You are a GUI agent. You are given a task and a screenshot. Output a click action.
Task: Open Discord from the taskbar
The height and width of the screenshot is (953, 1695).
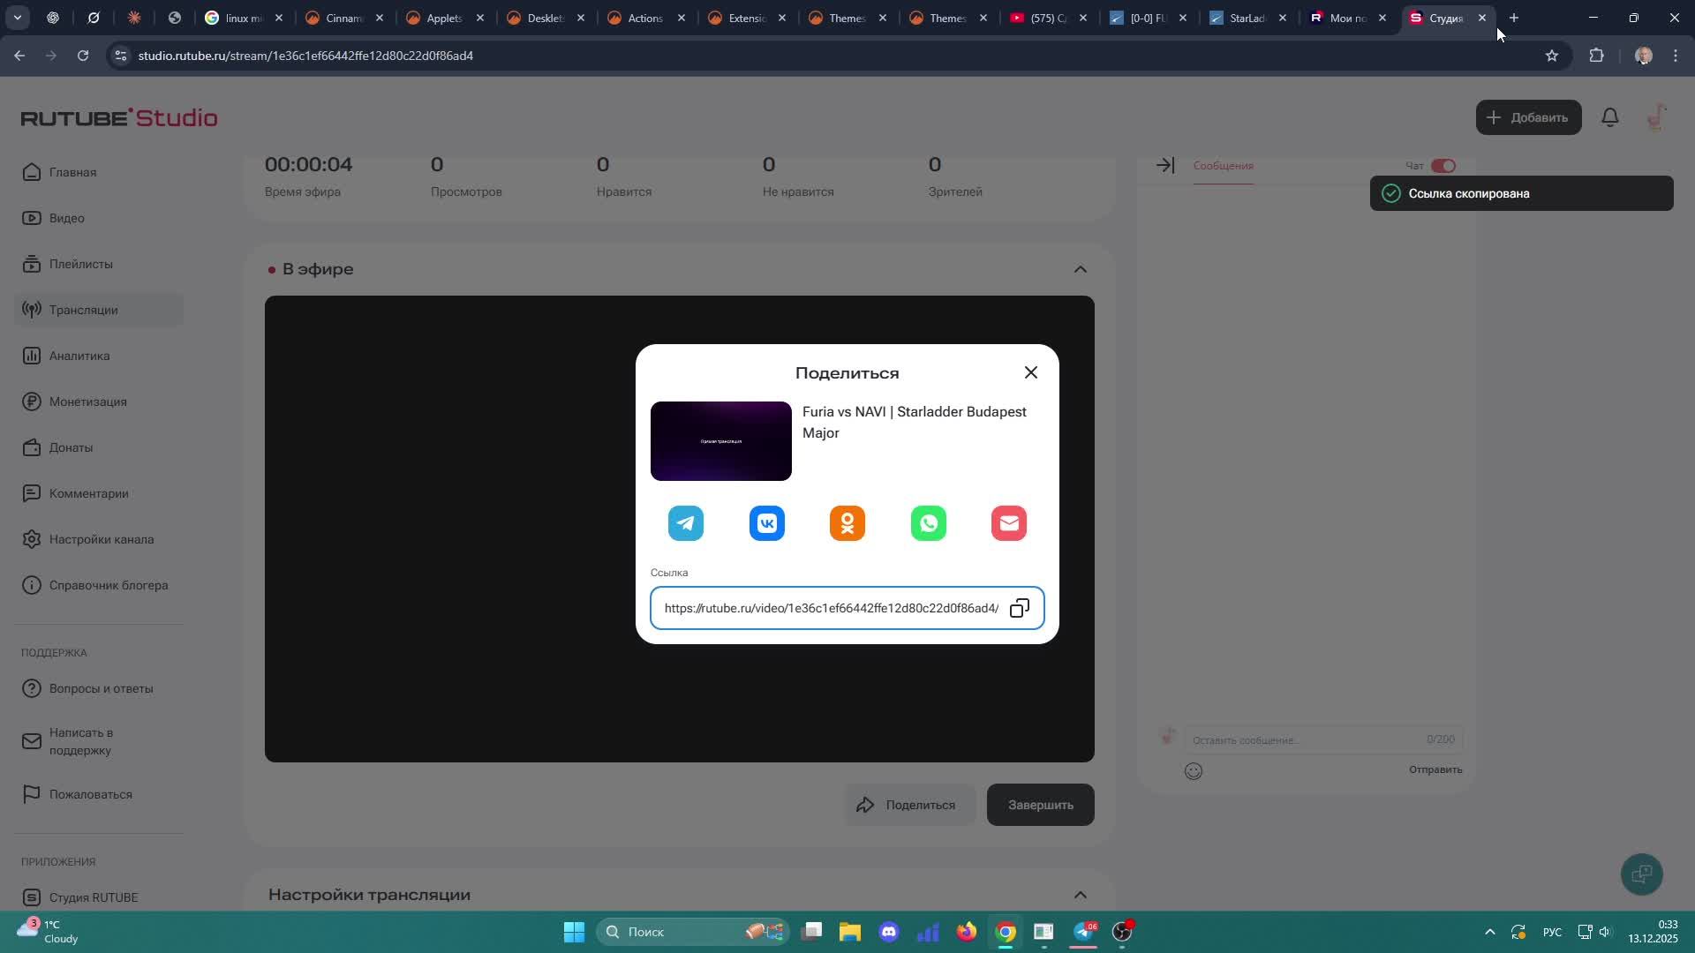tap(888, 932)
